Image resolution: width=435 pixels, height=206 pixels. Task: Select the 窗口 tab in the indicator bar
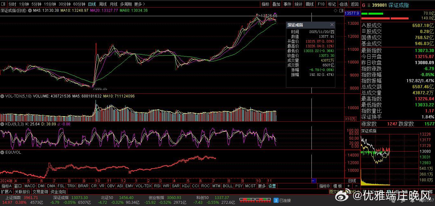18,186
